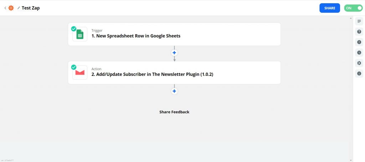Click the Trigger label text
Viewport: 365px width, 162px height.
(97, 31)
